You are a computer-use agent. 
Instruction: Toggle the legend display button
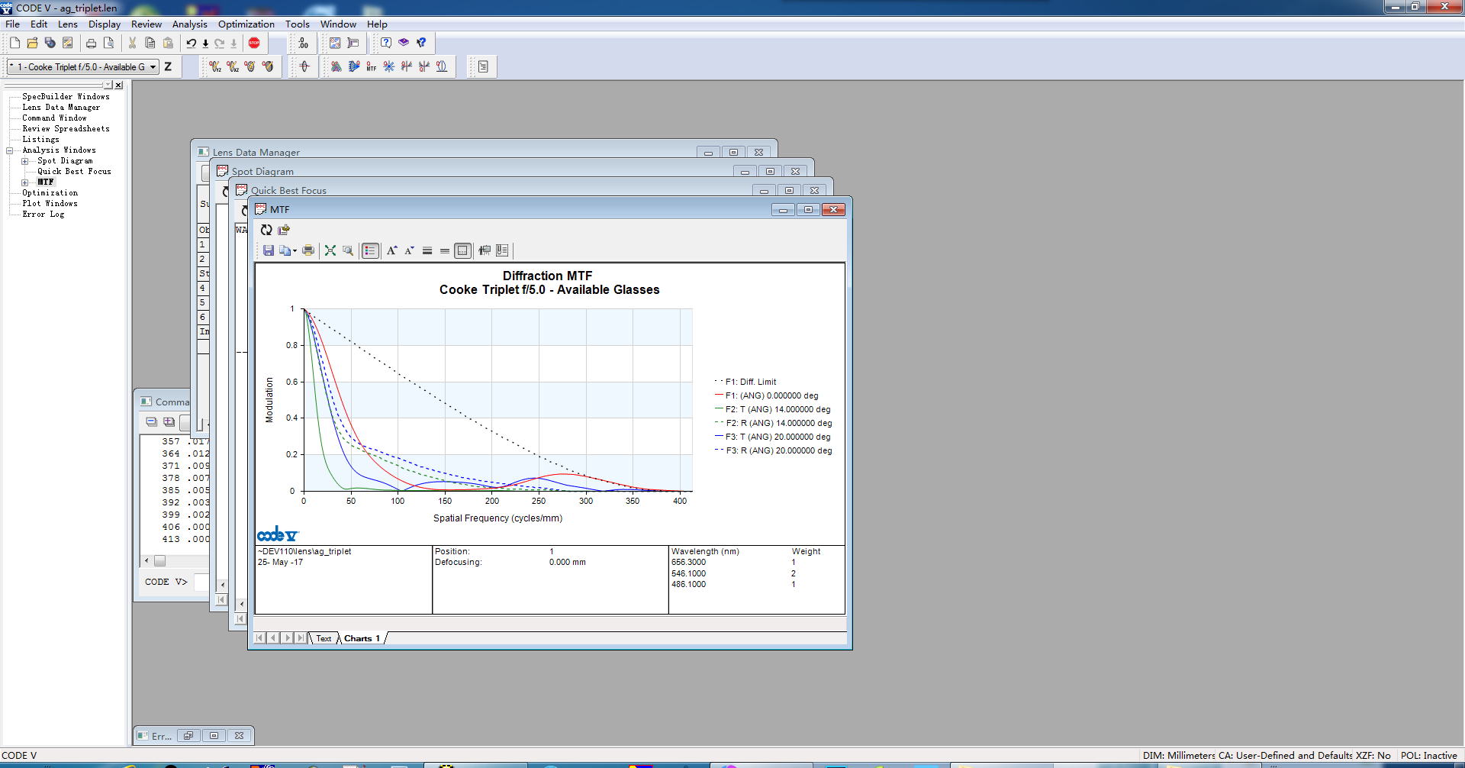370,250
